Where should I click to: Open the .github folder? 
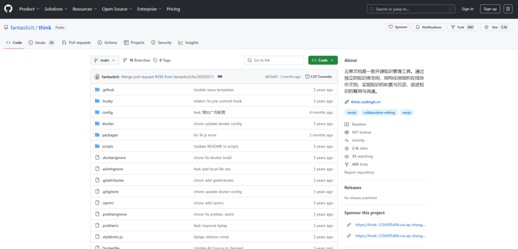(108, 90)
